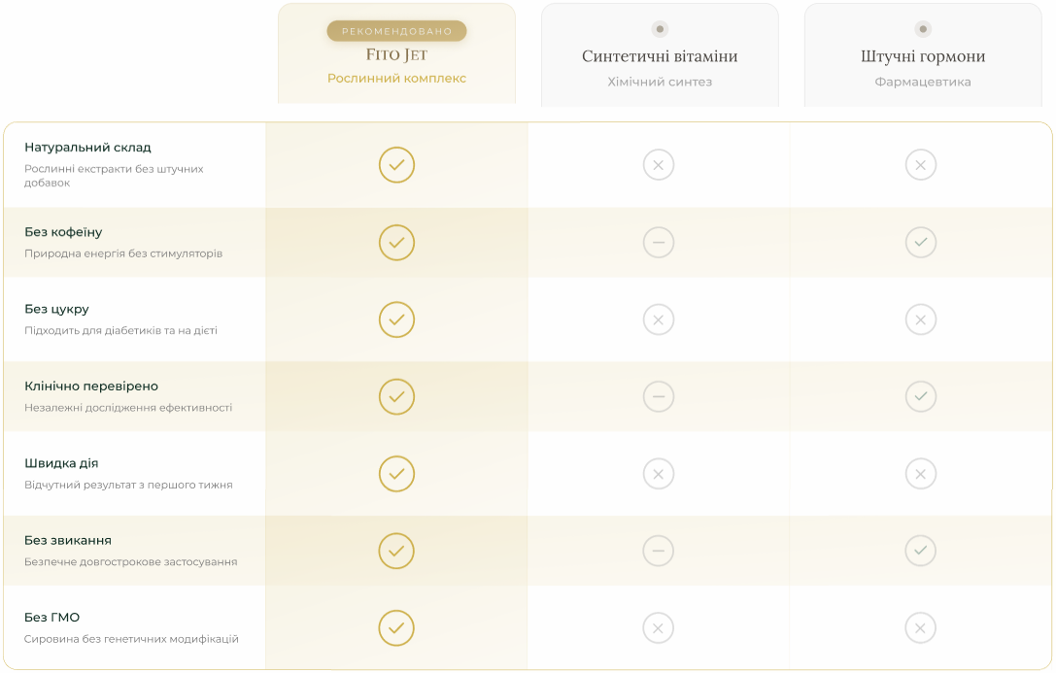Open the Штучні гормони column header
1056x673 pixels.
923,55
